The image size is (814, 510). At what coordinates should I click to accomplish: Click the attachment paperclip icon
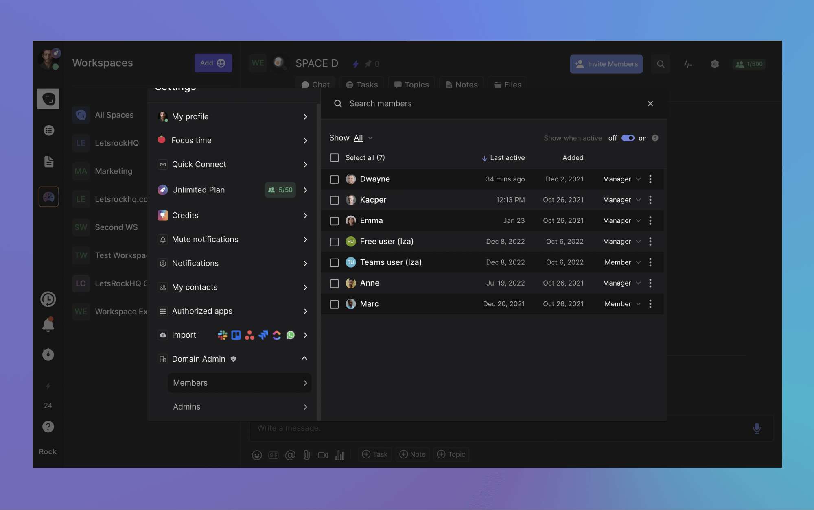306,455
